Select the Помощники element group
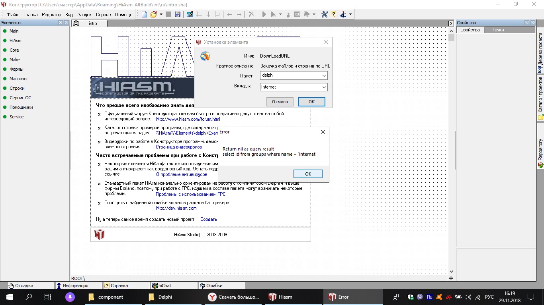Screen dimensions: 544x305 [x=21, y=107]
